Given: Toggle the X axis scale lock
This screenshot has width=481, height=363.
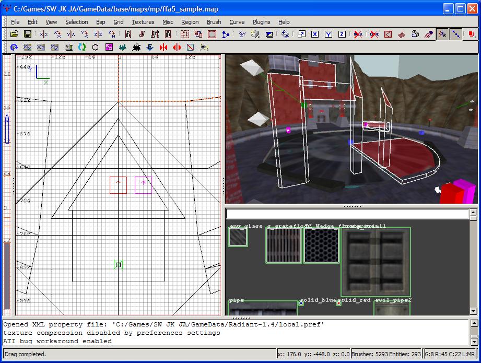Looking at the screenshot, I should tap(315, 34).
